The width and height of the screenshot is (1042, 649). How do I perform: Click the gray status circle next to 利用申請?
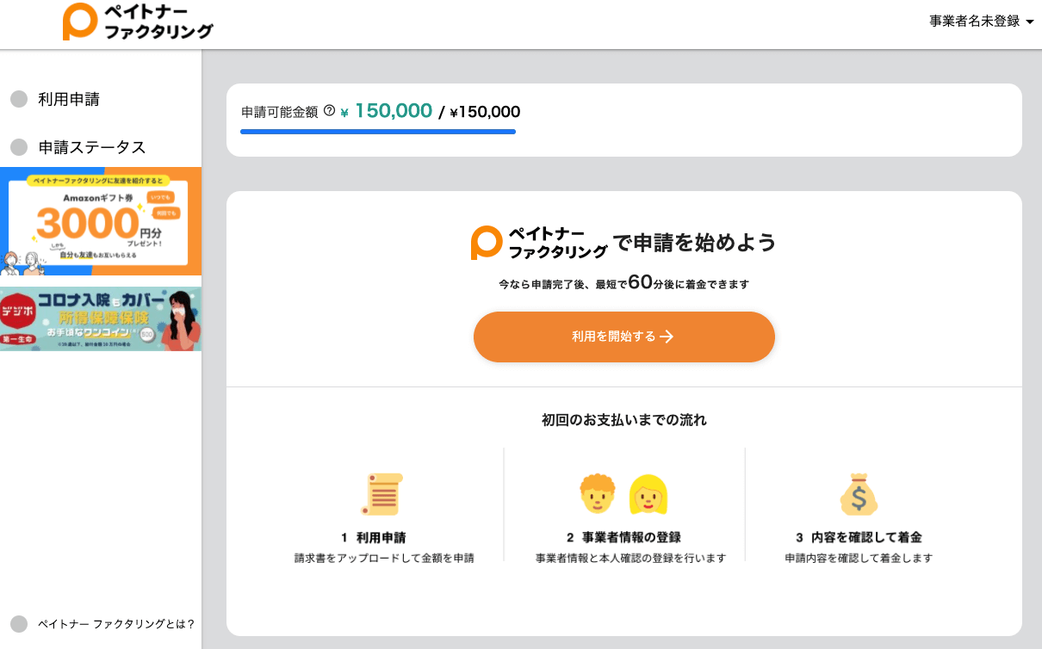tap(19, 98)
